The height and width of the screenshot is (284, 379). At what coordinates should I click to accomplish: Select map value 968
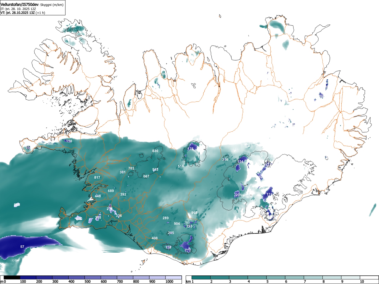click(194, 213)
